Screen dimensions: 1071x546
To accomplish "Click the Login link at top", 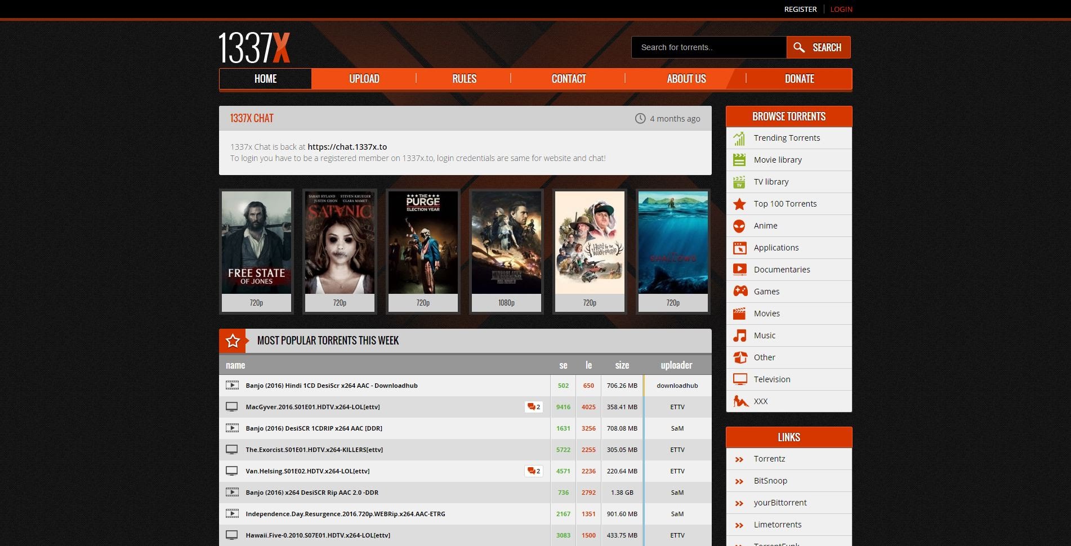I will click(x=841, y=9).
